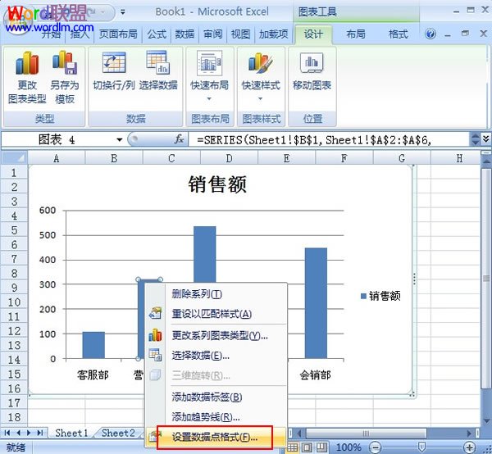
Task: Open the 布局 chart tools tab
Action: click(356, 34)
